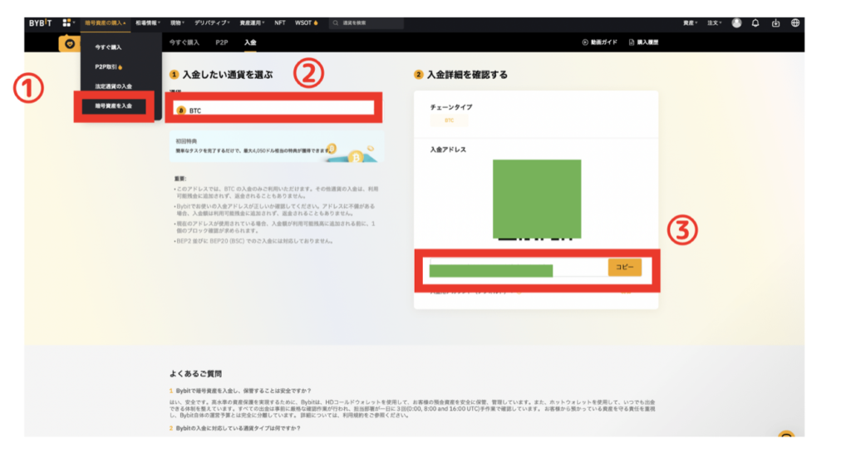Switch to the P2P tab
The image size is (851, 468).
(222, 42)
